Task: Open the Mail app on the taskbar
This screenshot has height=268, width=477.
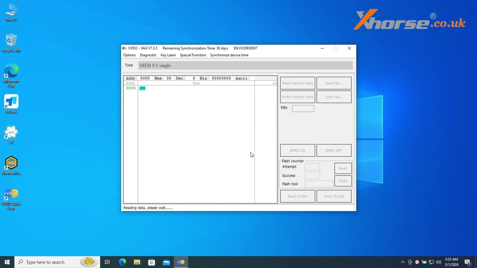Action: pos(166,262)
